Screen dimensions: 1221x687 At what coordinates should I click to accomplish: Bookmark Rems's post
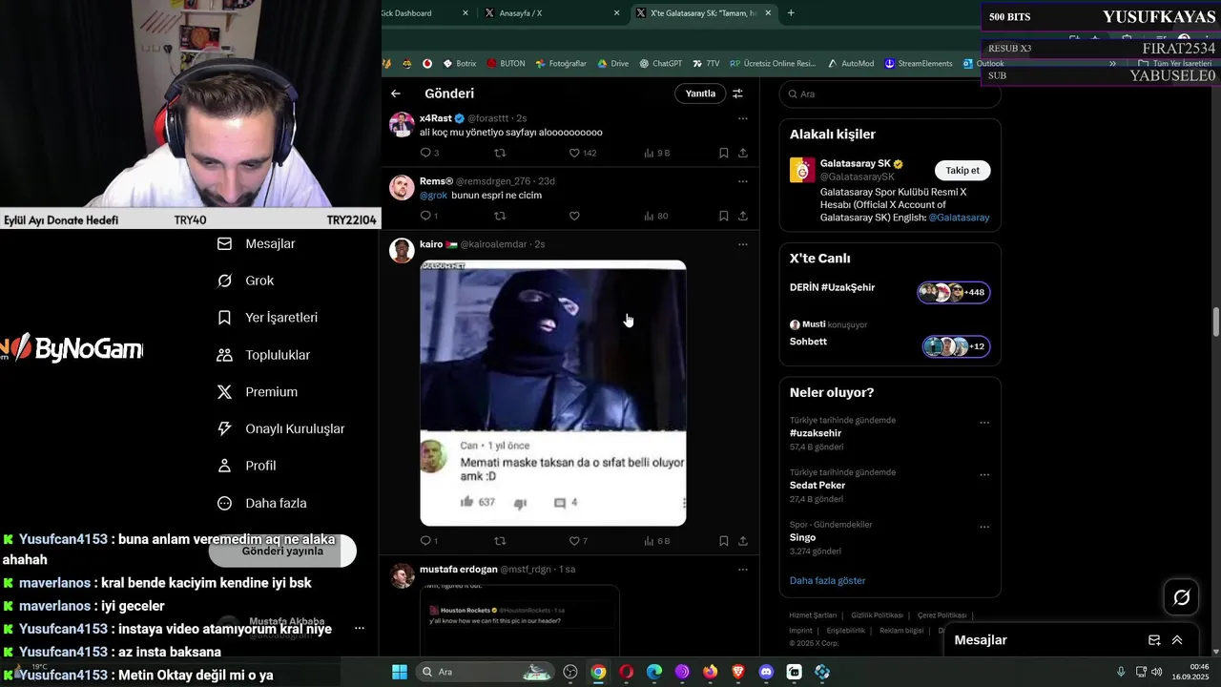(724, 216)
